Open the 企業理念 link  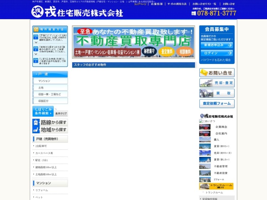(221, 127)
